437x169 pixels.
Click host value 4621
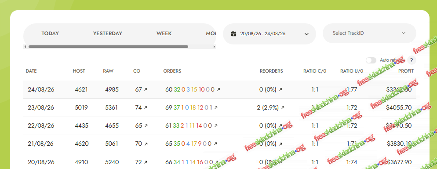coord(81,89)
